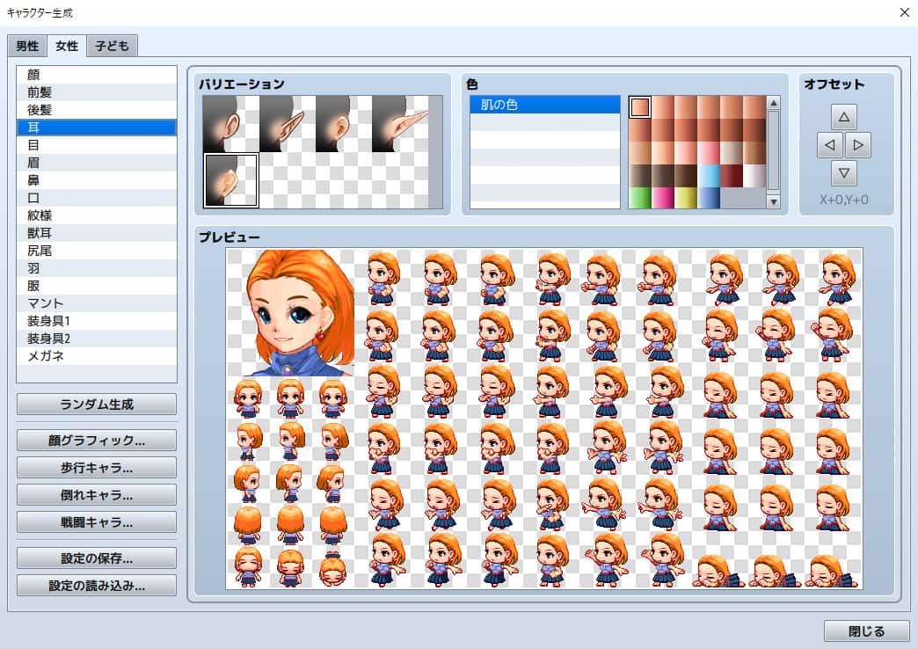
Task: Click the ランダム生成 button
Action: (x=97, y=405)
